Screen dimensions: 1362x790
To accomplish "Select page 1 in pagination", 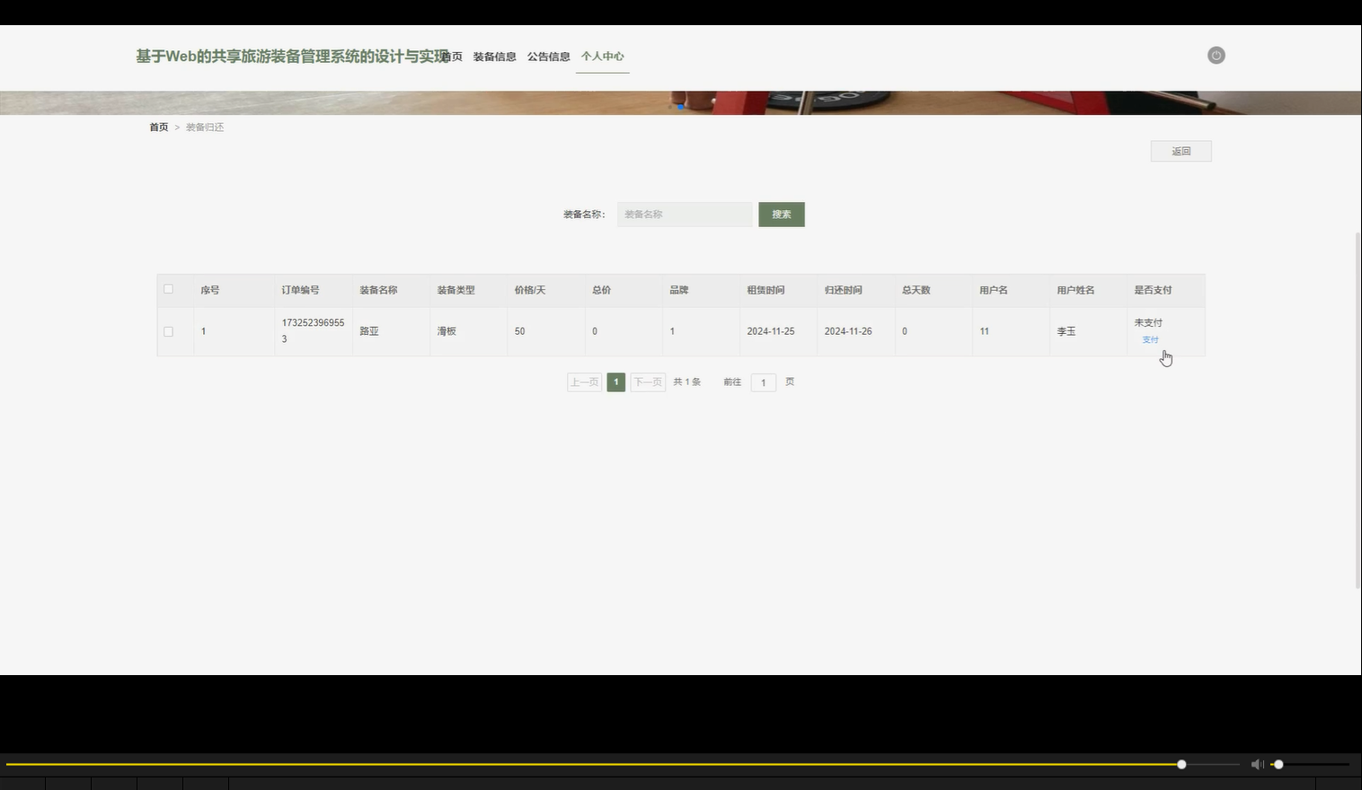I will coord(615,382).
